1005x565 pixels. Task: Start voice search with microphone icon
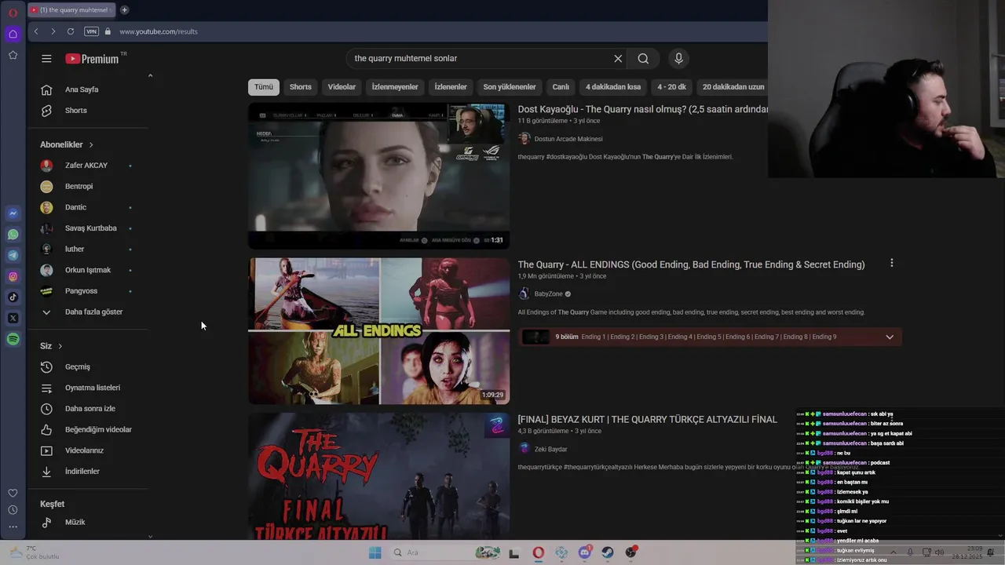point(679,59)
